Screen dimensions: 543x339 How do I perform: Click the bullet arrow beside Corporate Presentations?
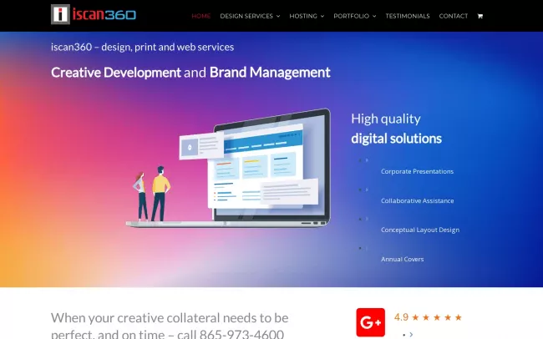(365, 160)
